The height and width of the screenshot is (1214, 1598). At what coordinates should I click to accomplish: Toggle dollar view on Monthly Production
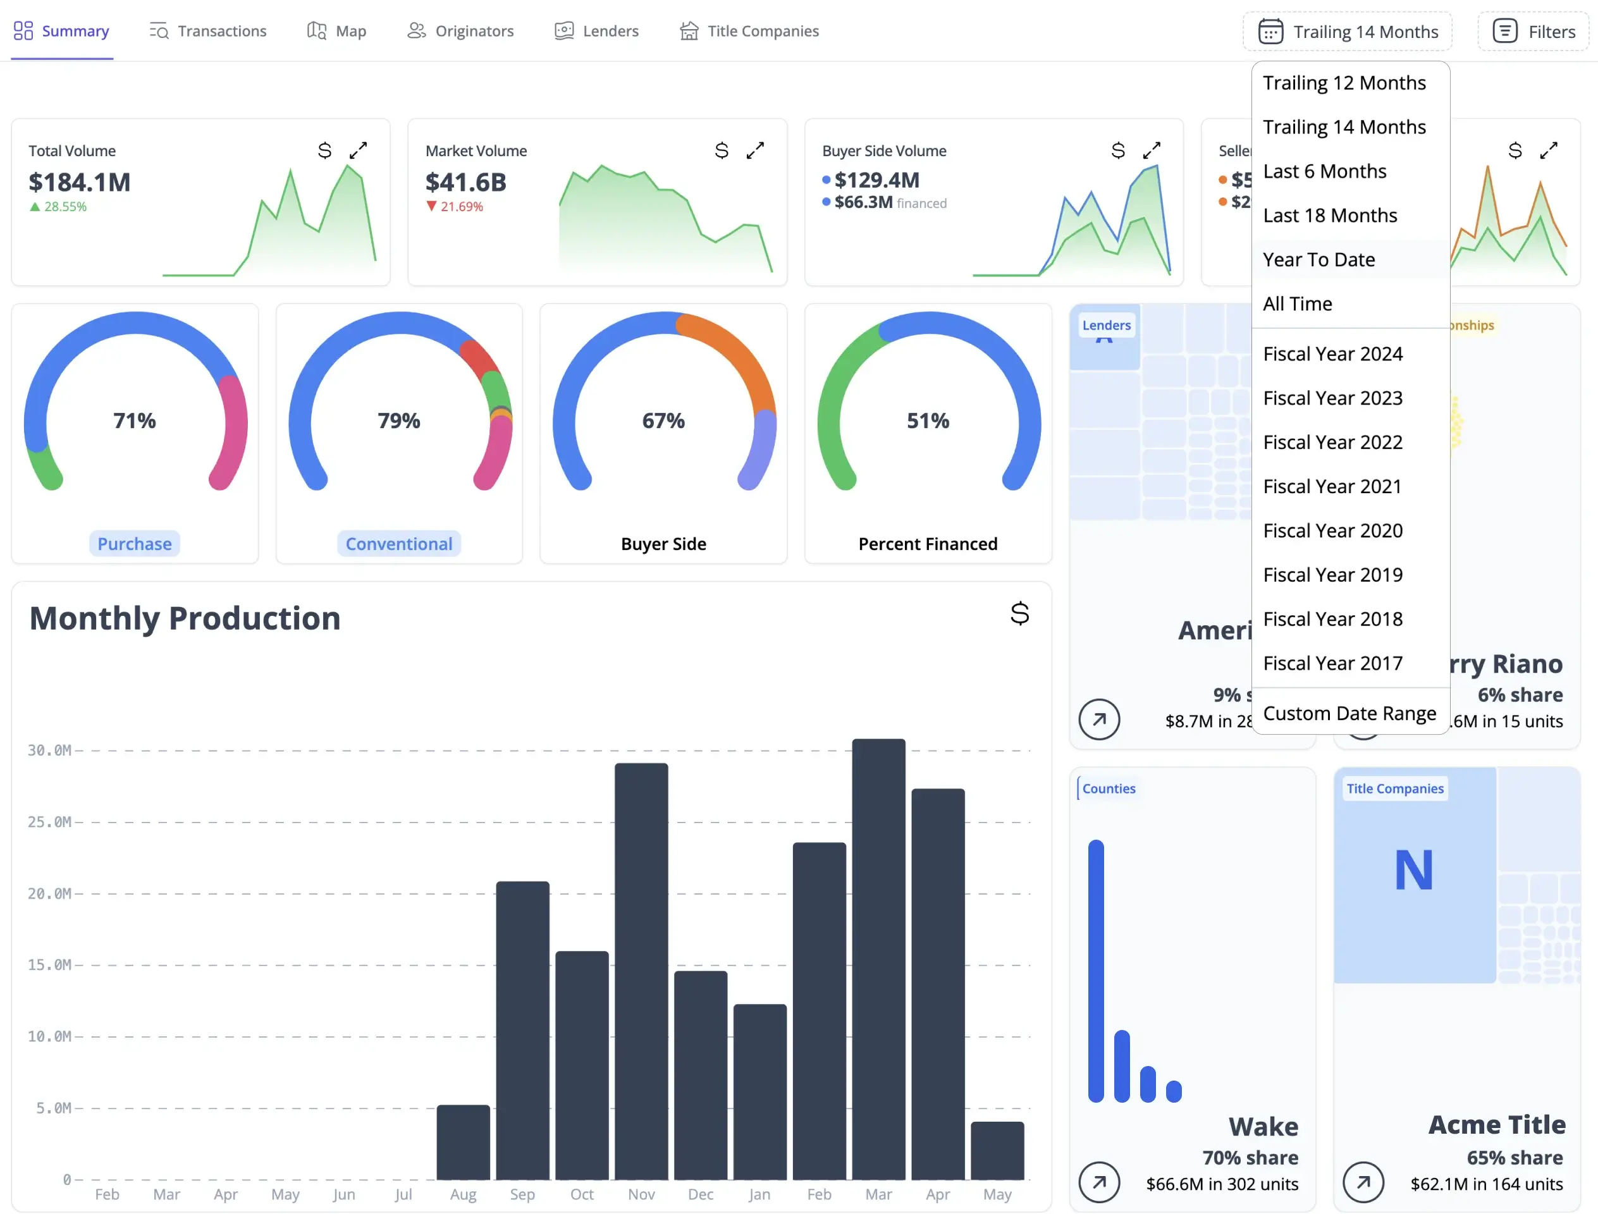click(1020, 613)
